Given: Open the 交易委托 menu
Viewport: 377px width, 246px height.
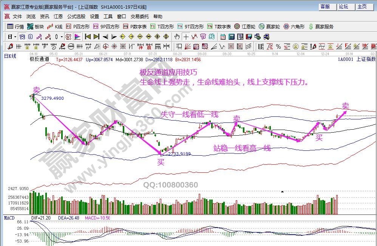Looking at the screenshot, I should 140,17.
